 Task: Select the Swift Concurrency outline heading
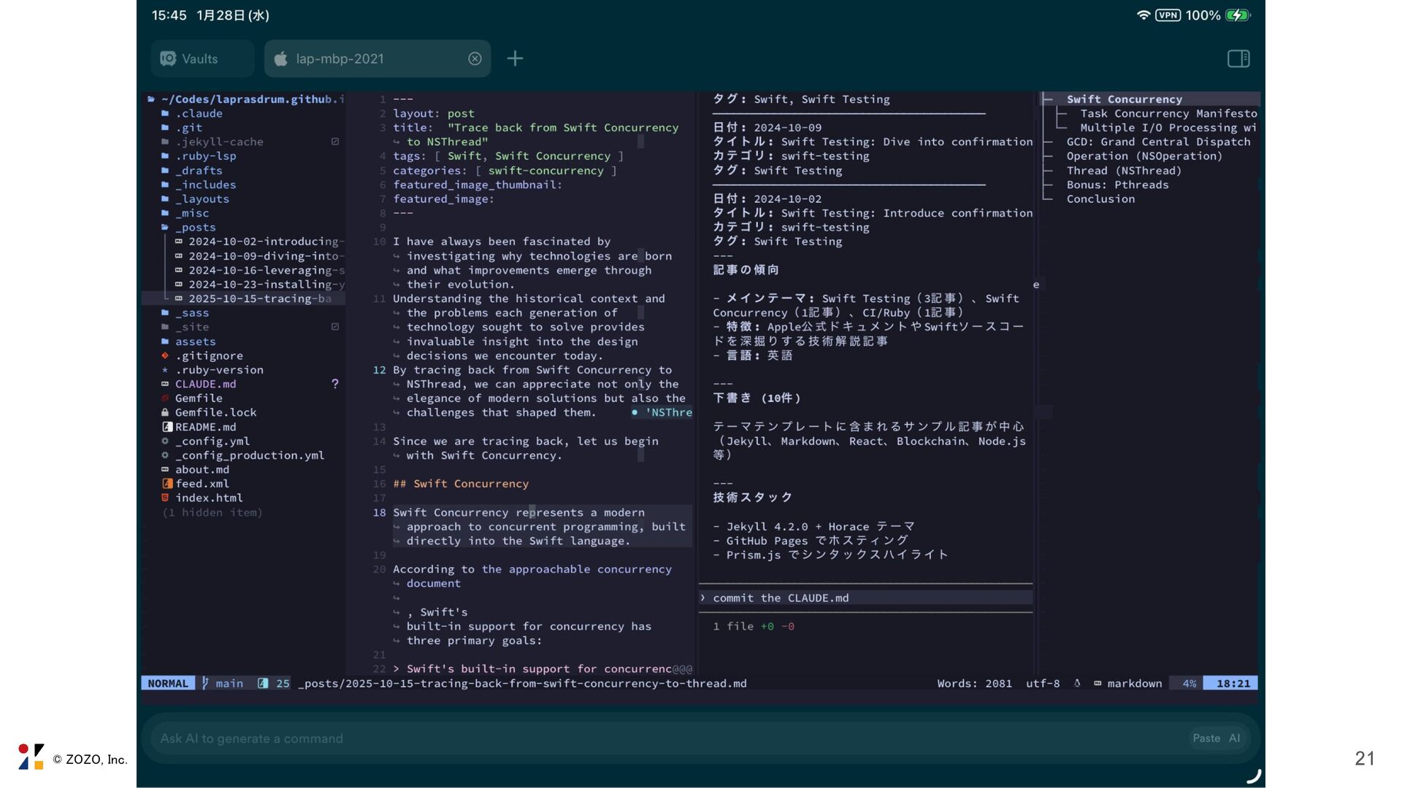(1124, 99)
